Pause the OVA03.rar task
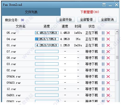 tap(103, 83)
